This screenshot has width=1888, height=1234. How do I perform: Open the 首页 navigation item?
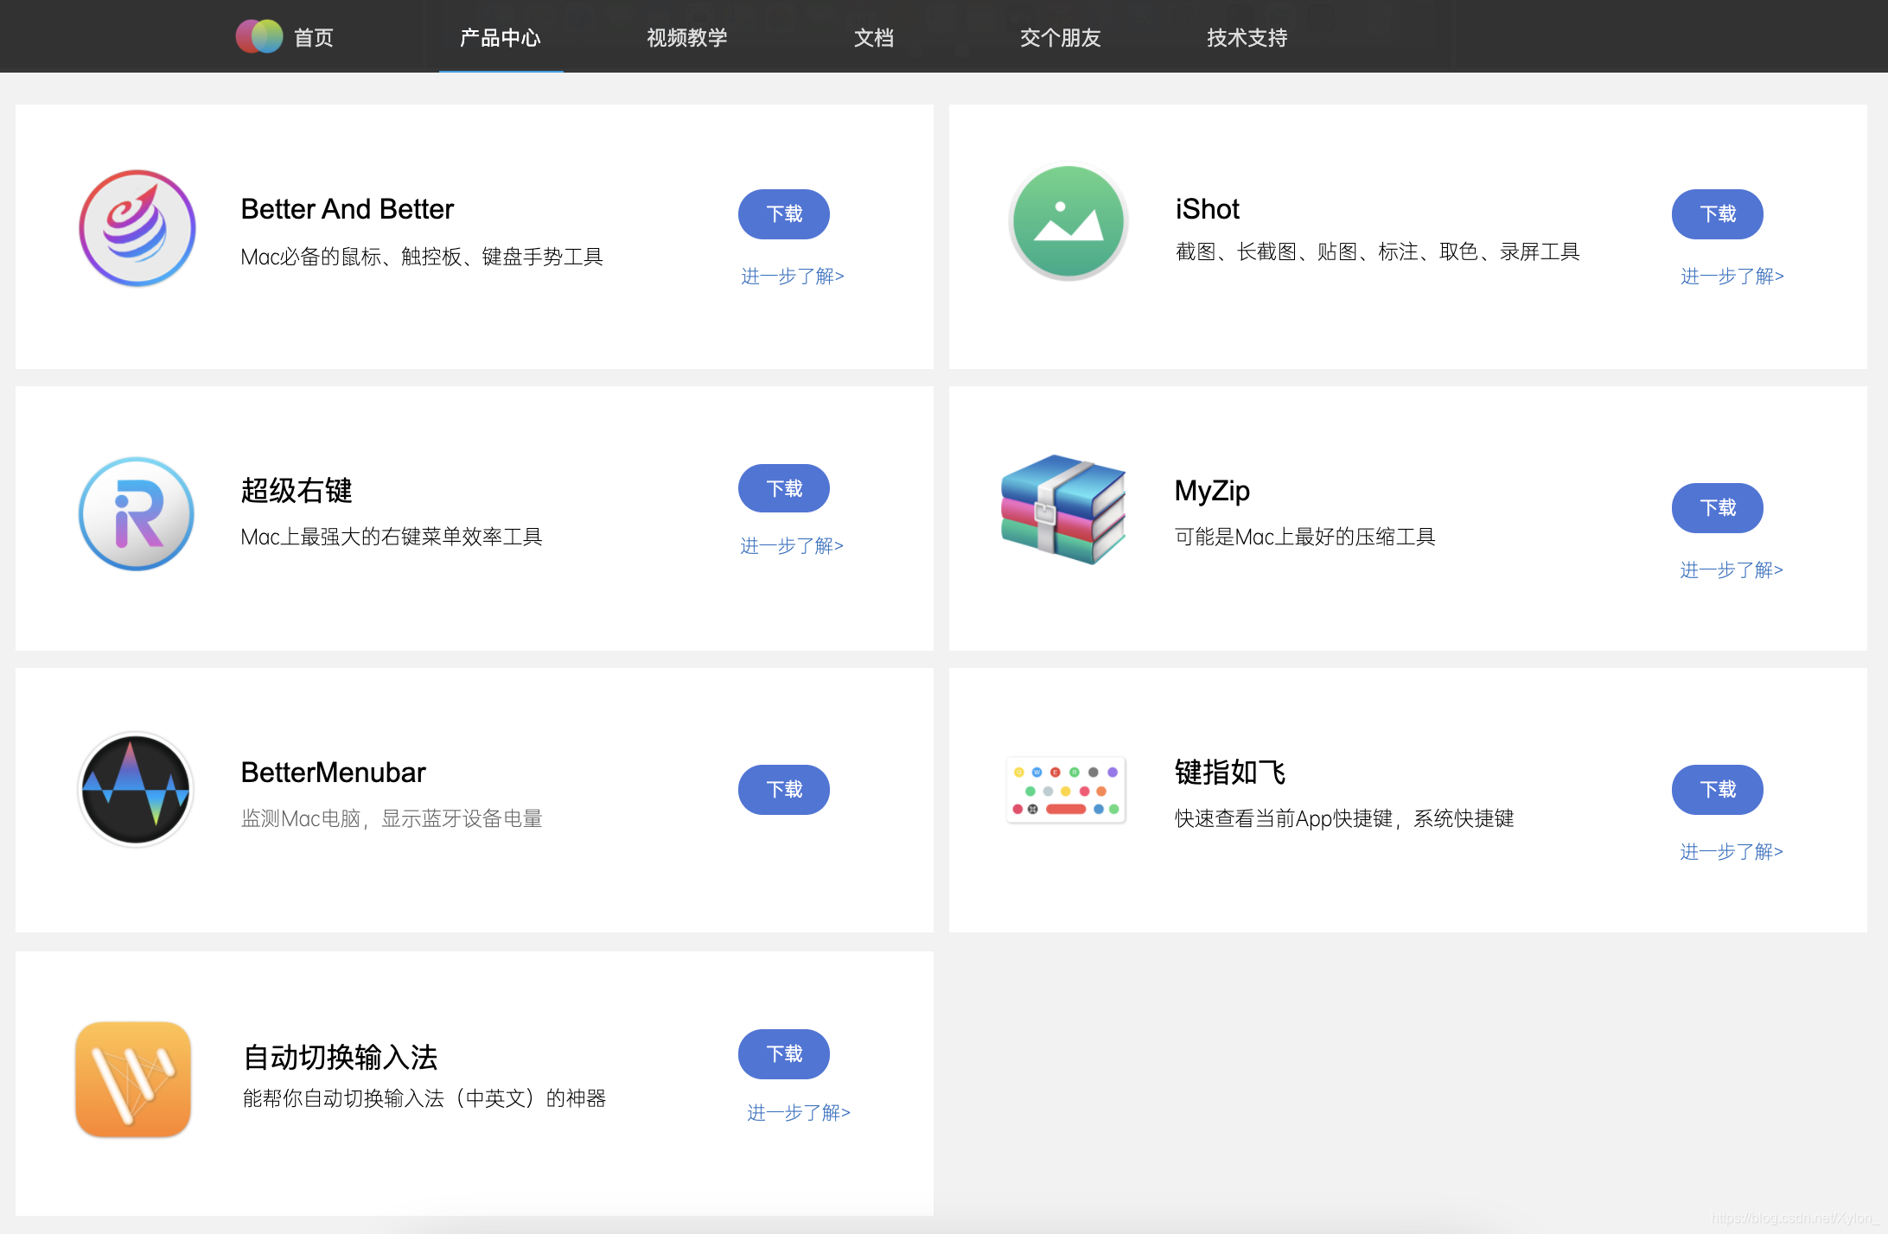click(x=313, y=38)
